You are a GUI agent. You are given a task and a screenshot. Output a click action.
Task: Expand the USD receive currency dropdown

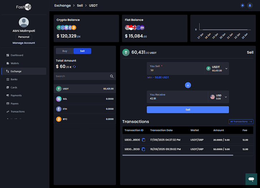[226, 97]
